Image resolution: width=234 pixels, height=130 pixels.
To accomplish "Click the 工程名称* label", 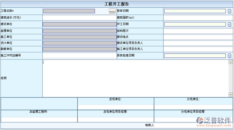I will coord(7,11).
